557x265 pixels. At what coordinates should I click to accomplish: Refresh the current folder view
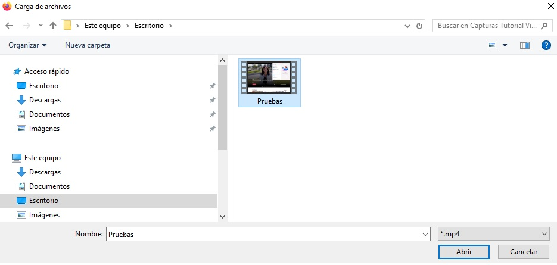pos(419,26)
